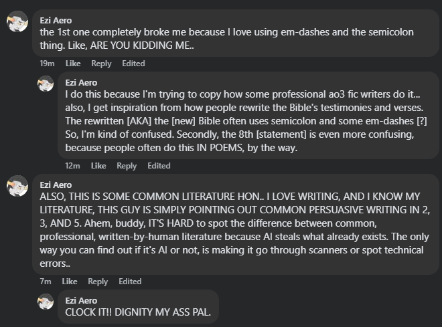The width and height of the screenshot is (442, 327).
Task: Click the 19m timestamp
Action: tap(47, 64)
